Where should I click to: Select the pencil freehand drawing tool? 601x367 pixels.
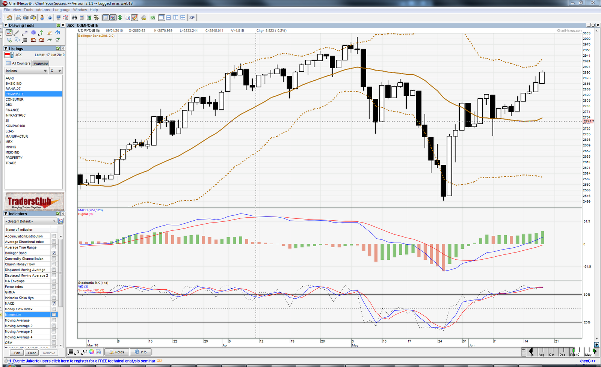pos(50,33)
